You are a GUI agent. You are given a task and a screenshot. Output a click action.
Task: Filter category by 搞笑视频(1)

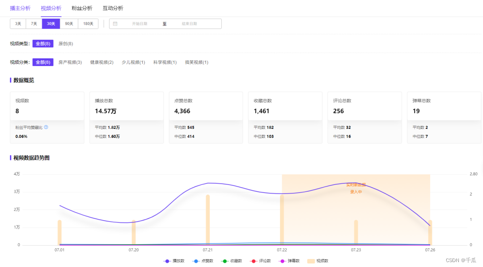[196, 62]
